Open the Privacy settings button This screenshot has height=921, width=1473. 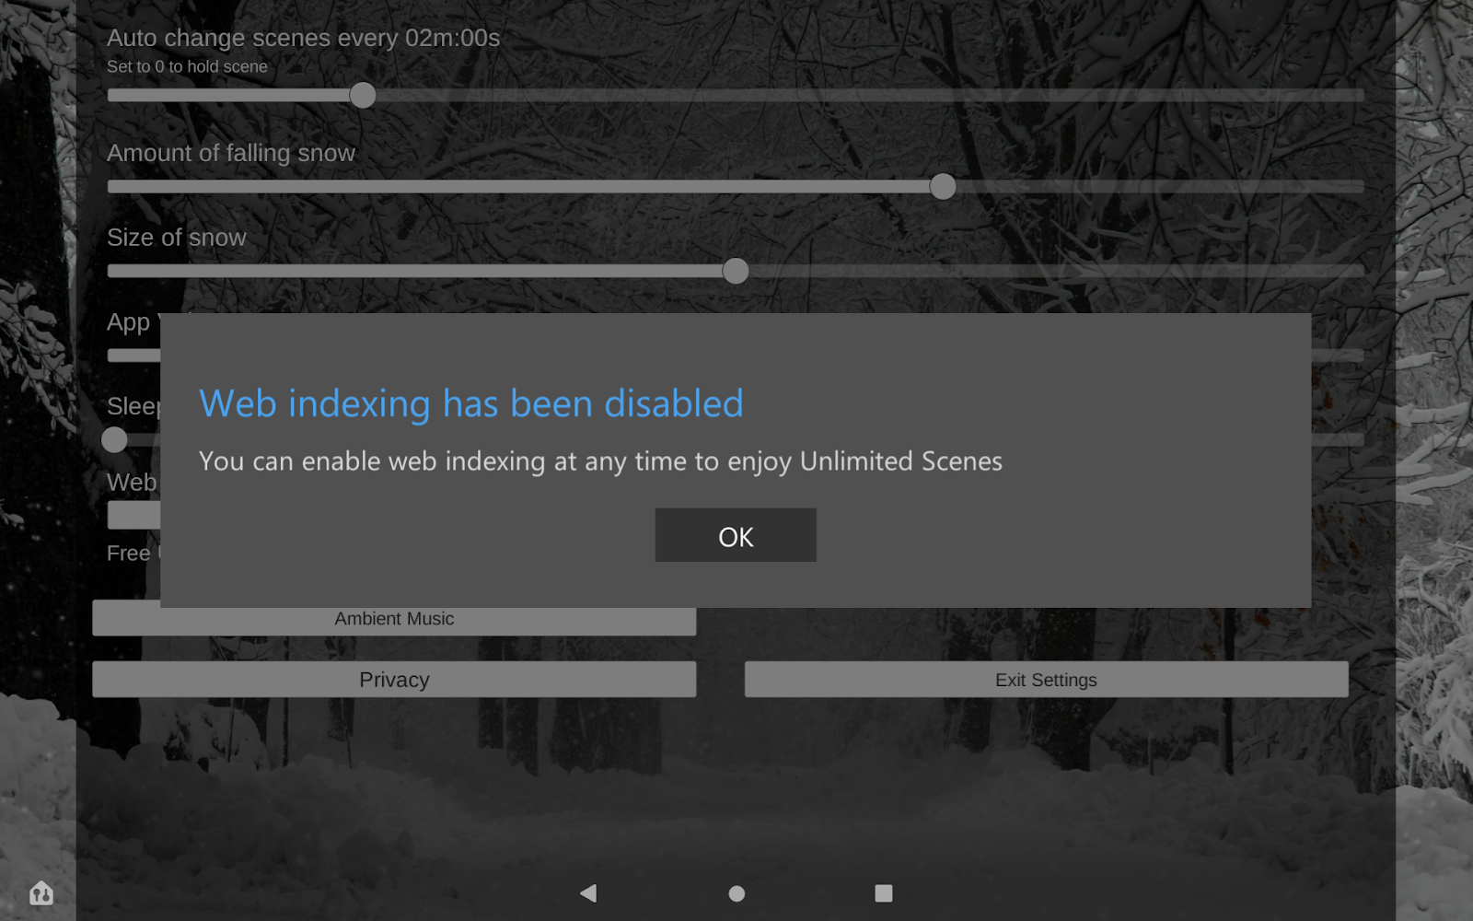[x=394, y=680]
